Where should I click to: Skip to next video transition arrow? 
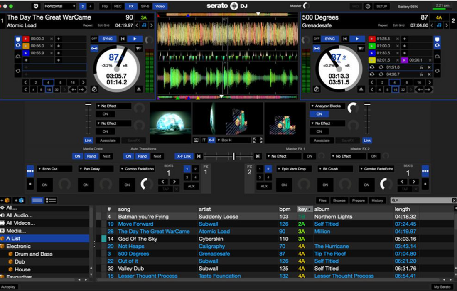pyautogui.click(x=258, y=156)
